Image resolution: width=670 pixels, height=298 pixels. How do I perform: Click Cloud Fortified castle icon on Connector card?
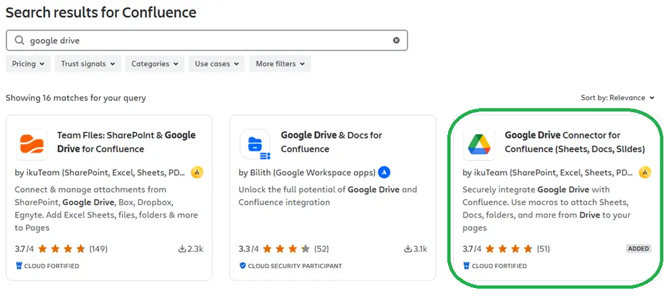(466, 265)
